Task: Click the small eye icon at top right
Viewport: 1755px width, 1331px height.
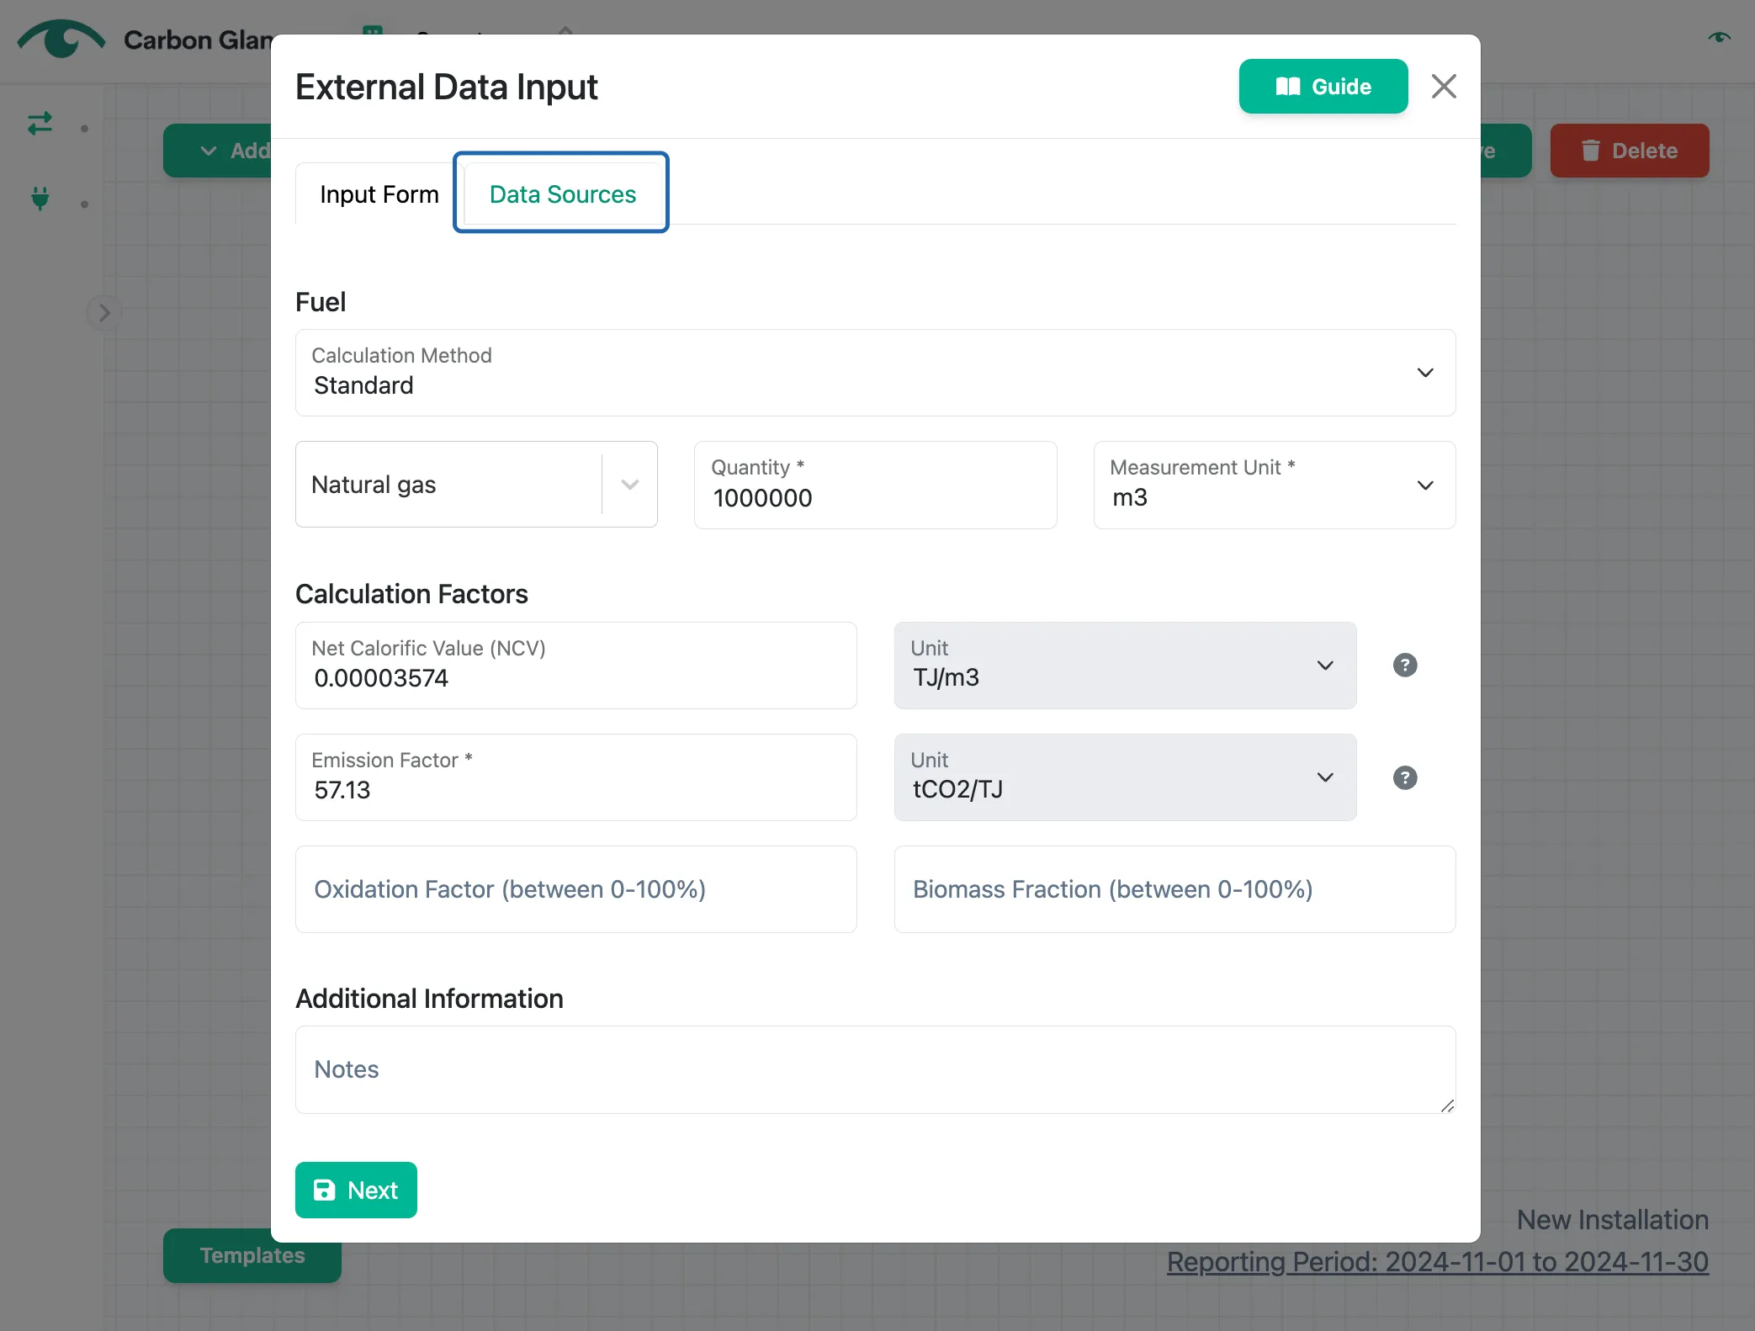Action: tap(1719, 37)
